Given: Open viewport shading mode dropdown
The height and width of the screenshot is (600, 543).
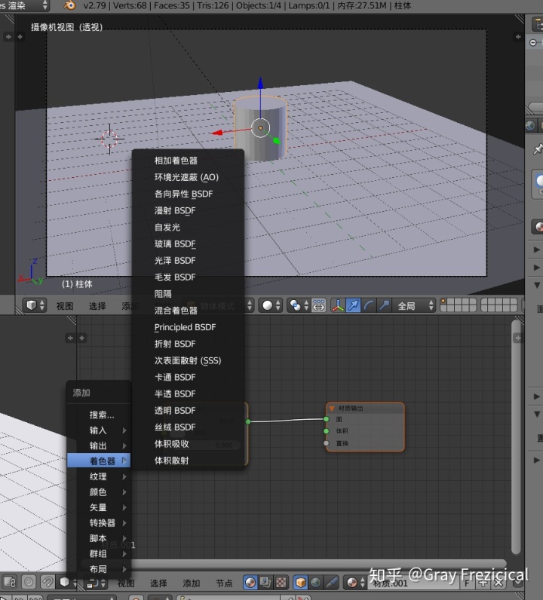Looking at the screenshot, I should click(271, 305).
